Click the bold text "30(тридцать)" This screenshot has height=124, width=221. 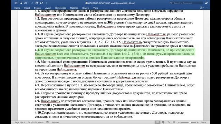pos(117,22)
